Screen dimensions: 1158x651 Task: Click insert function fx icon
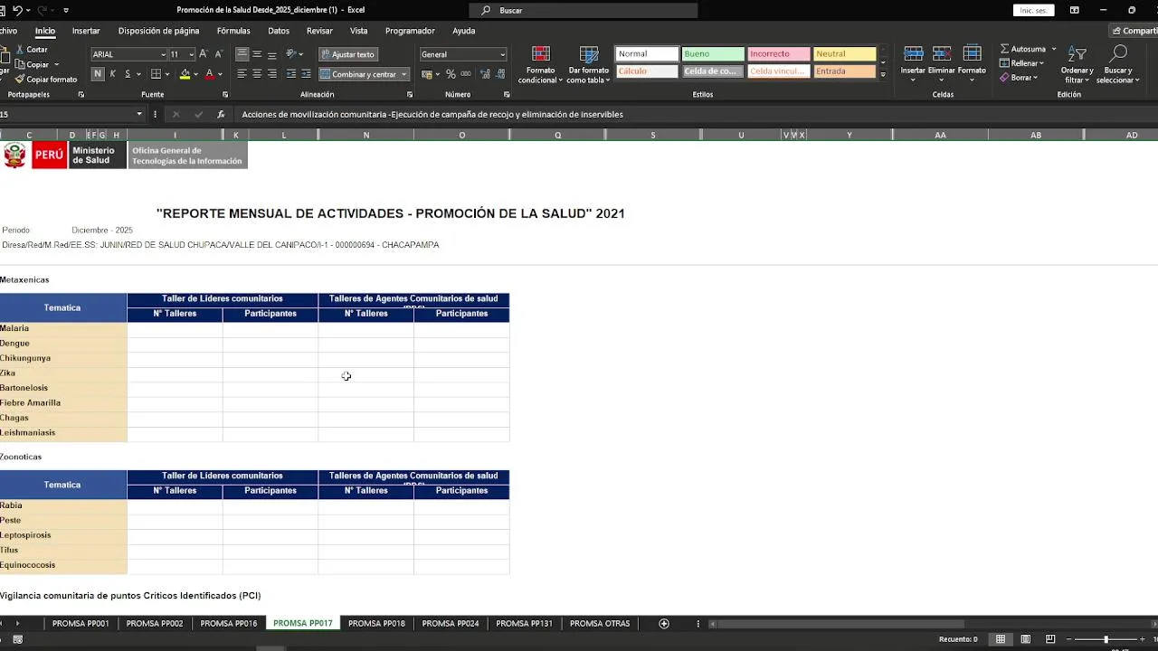tap(221, 115)
